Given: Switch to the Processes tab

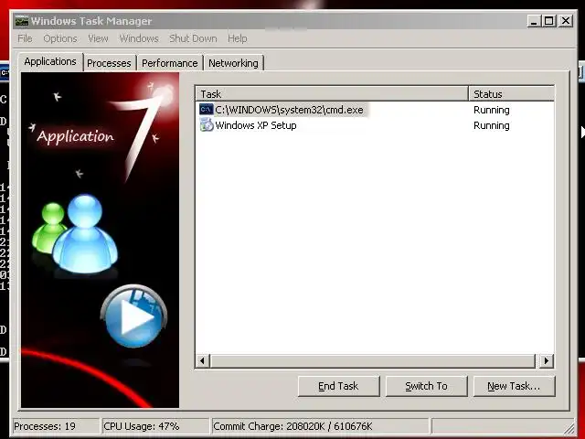Looking at the screenshot, I should 109,63.
